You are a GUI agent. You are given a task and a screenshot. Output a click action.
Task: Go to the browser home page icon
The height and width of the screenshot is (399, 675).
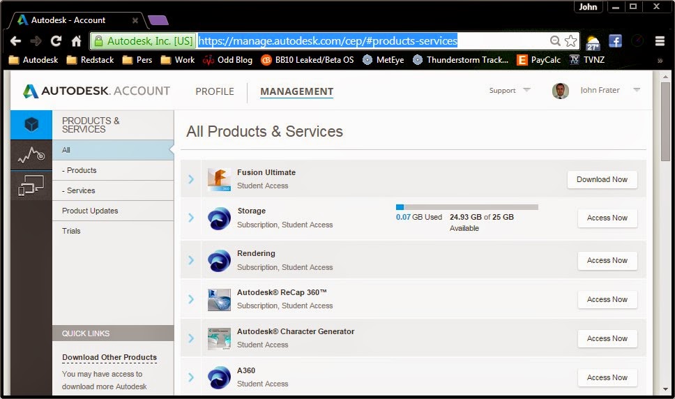[76, 41]
